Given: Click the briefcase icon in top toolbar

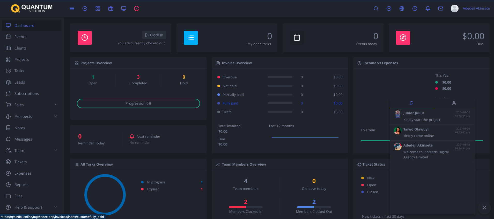Looking at the screenshot, I should click(111, 9).
